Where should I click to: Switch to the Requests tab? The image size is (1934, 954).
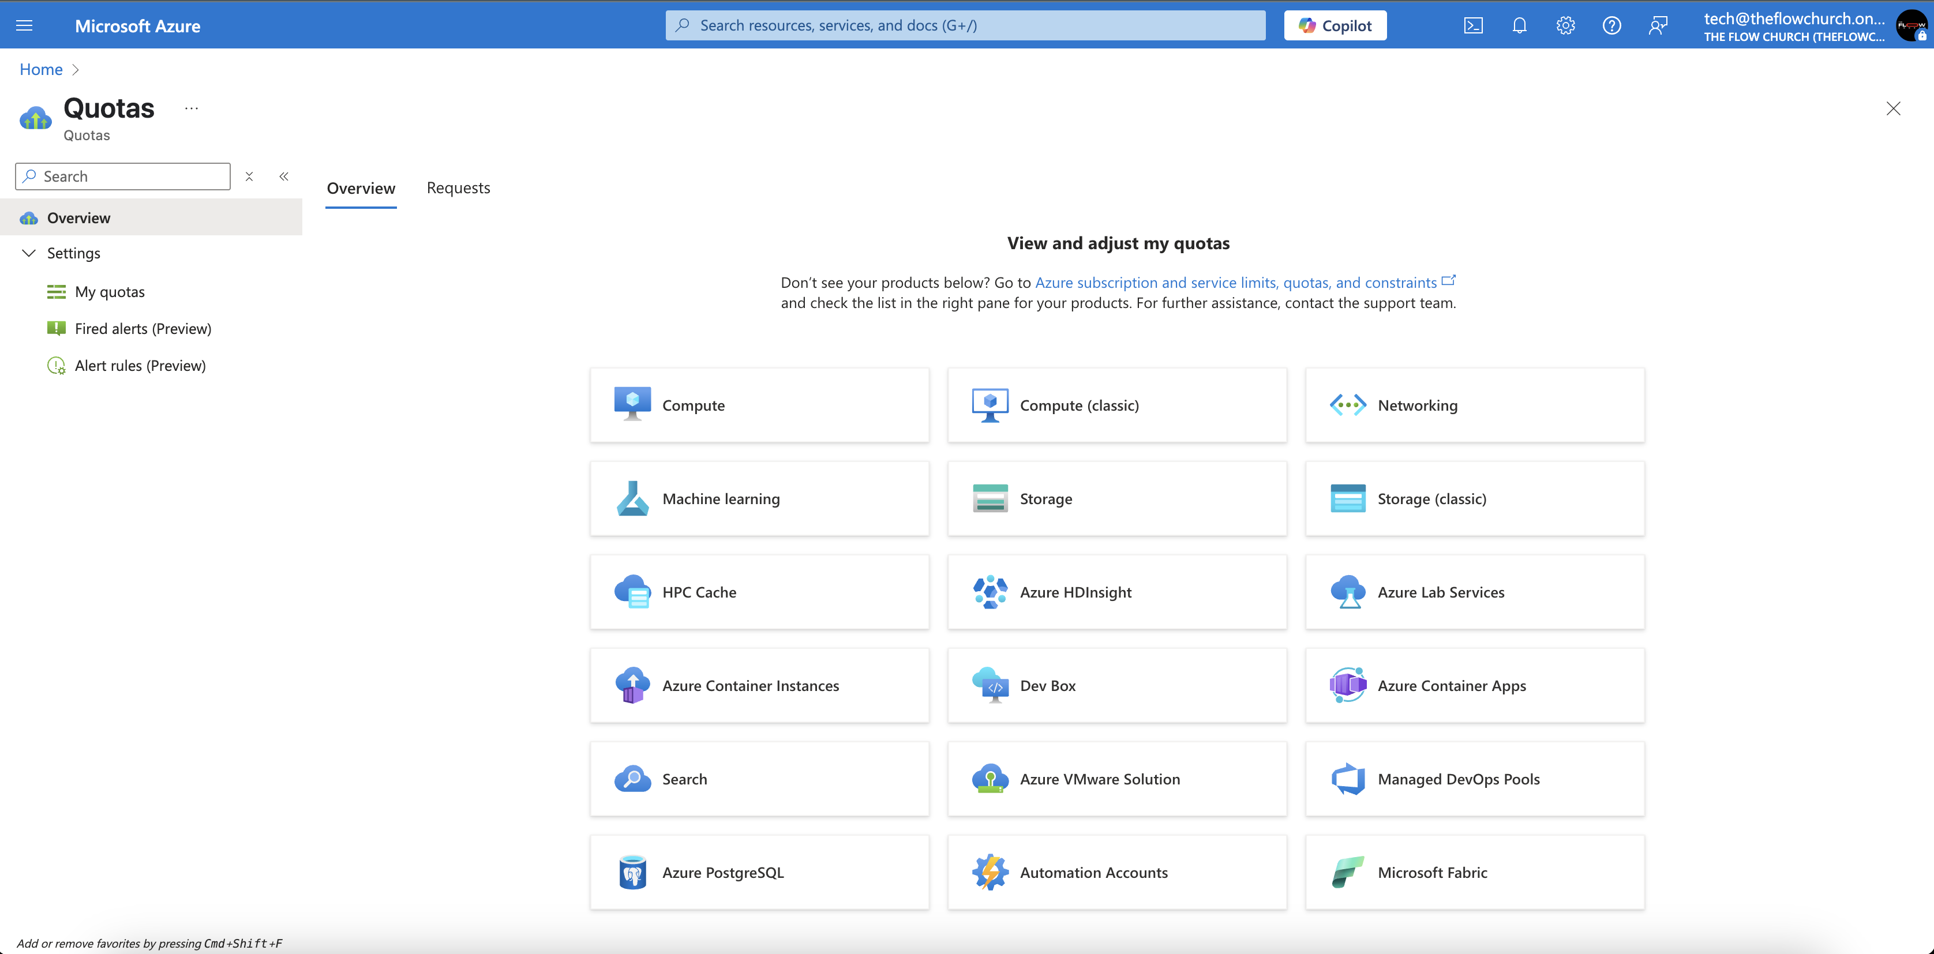pos(458,187)
